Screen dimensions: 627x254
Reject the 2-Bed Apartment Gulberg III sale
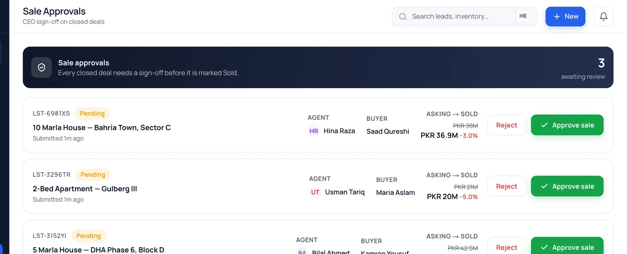tap(507, 186)
